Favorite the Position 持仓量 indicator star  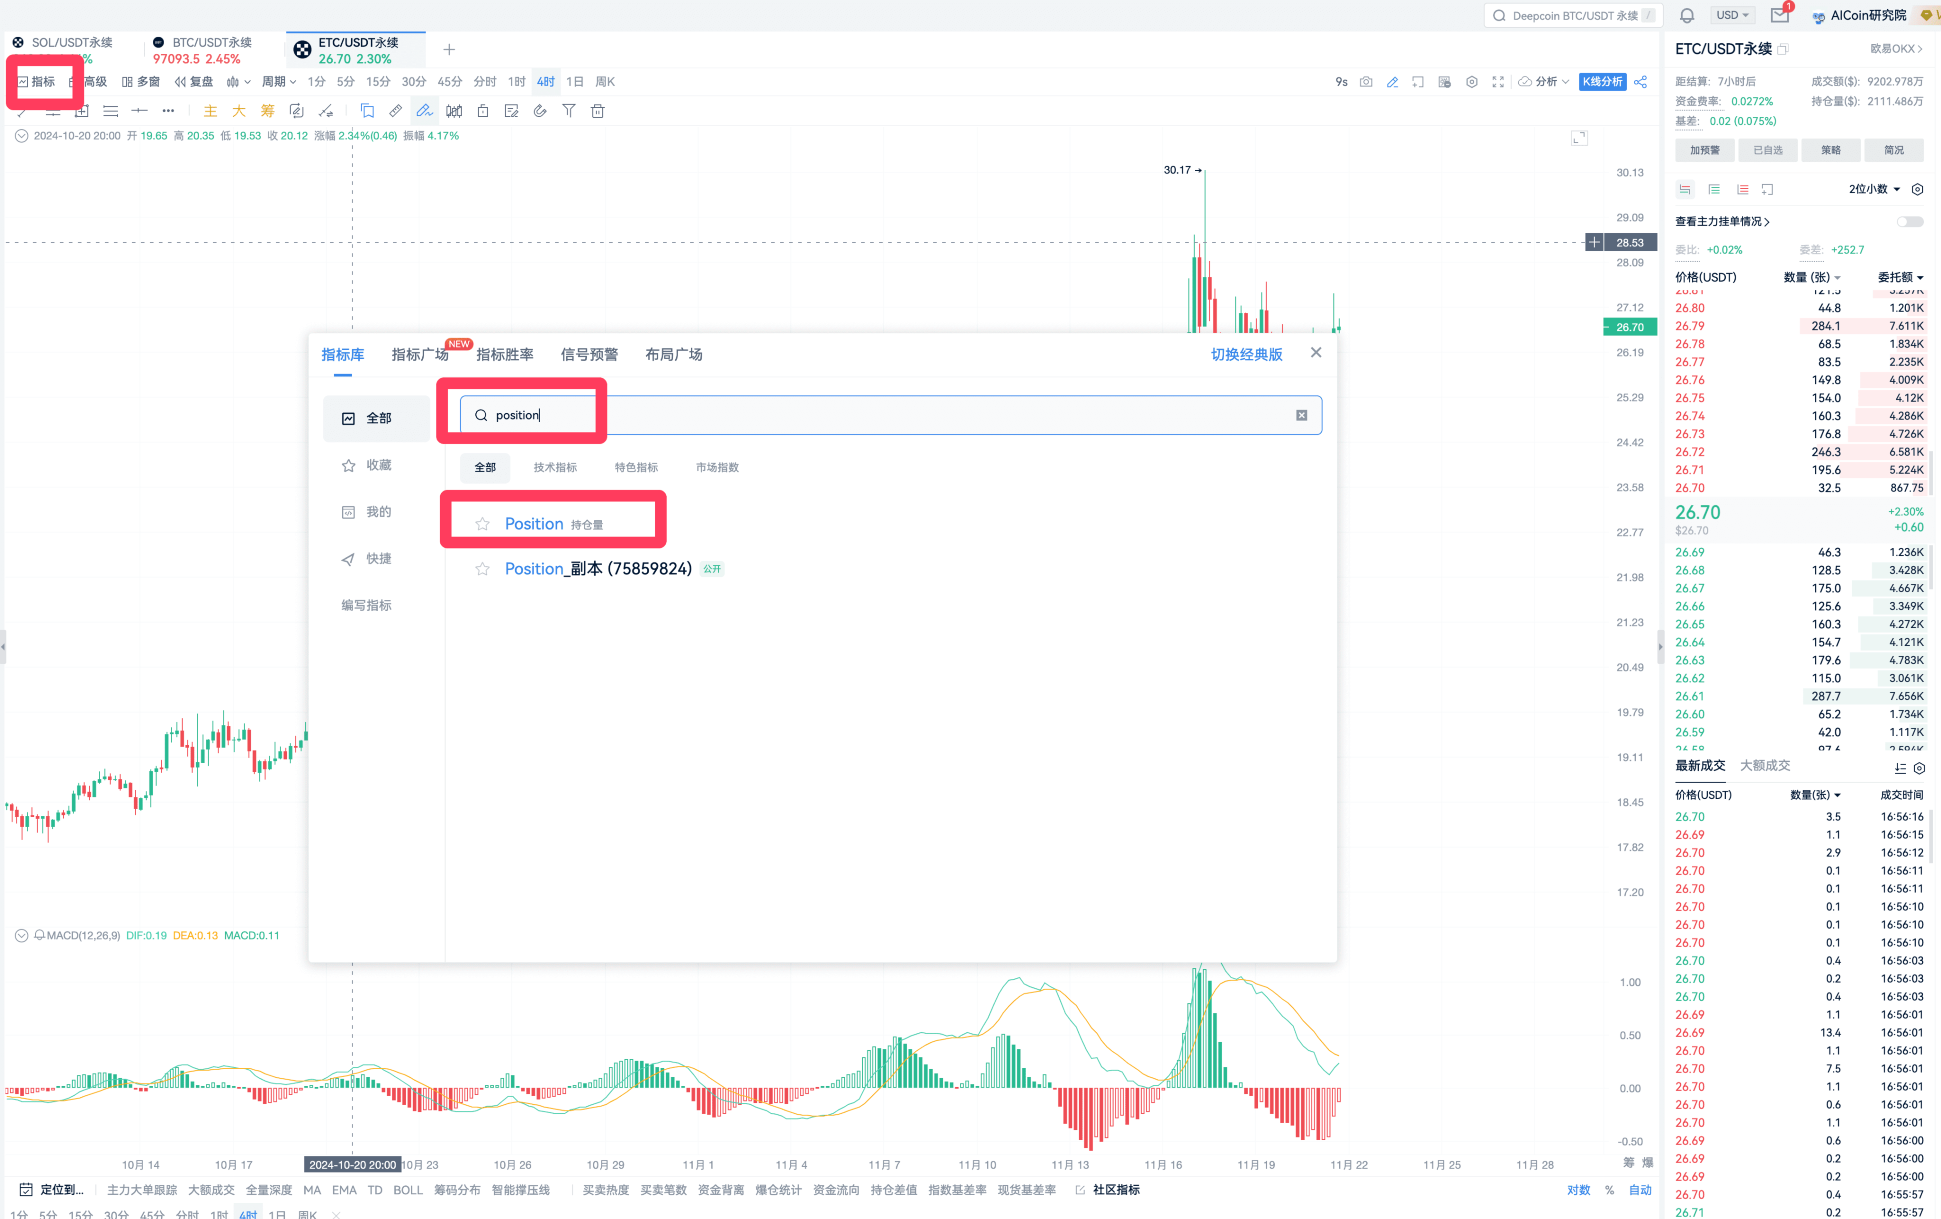coord(482,524)
